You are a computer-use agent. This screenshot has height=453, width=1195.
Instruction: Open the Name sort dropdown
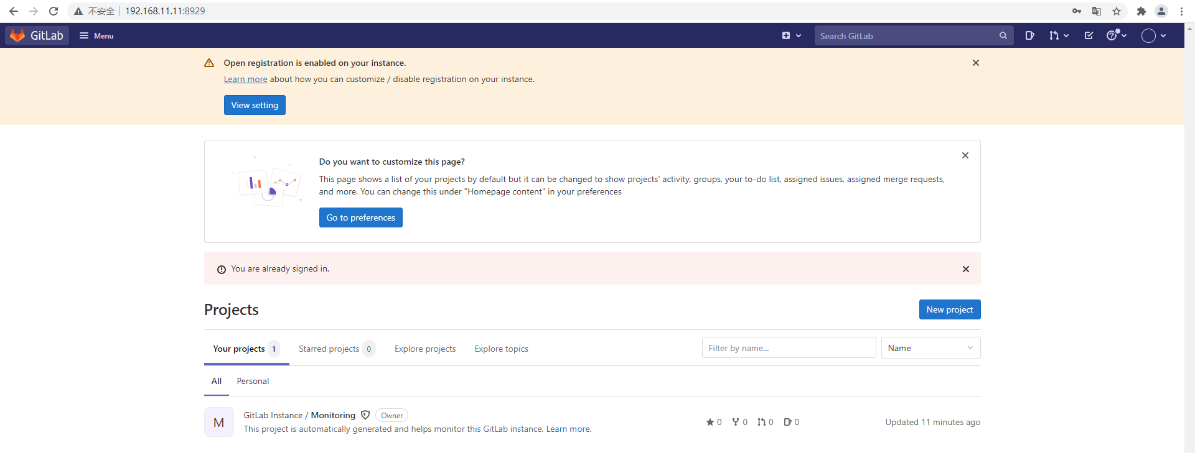tap(930, 348)
